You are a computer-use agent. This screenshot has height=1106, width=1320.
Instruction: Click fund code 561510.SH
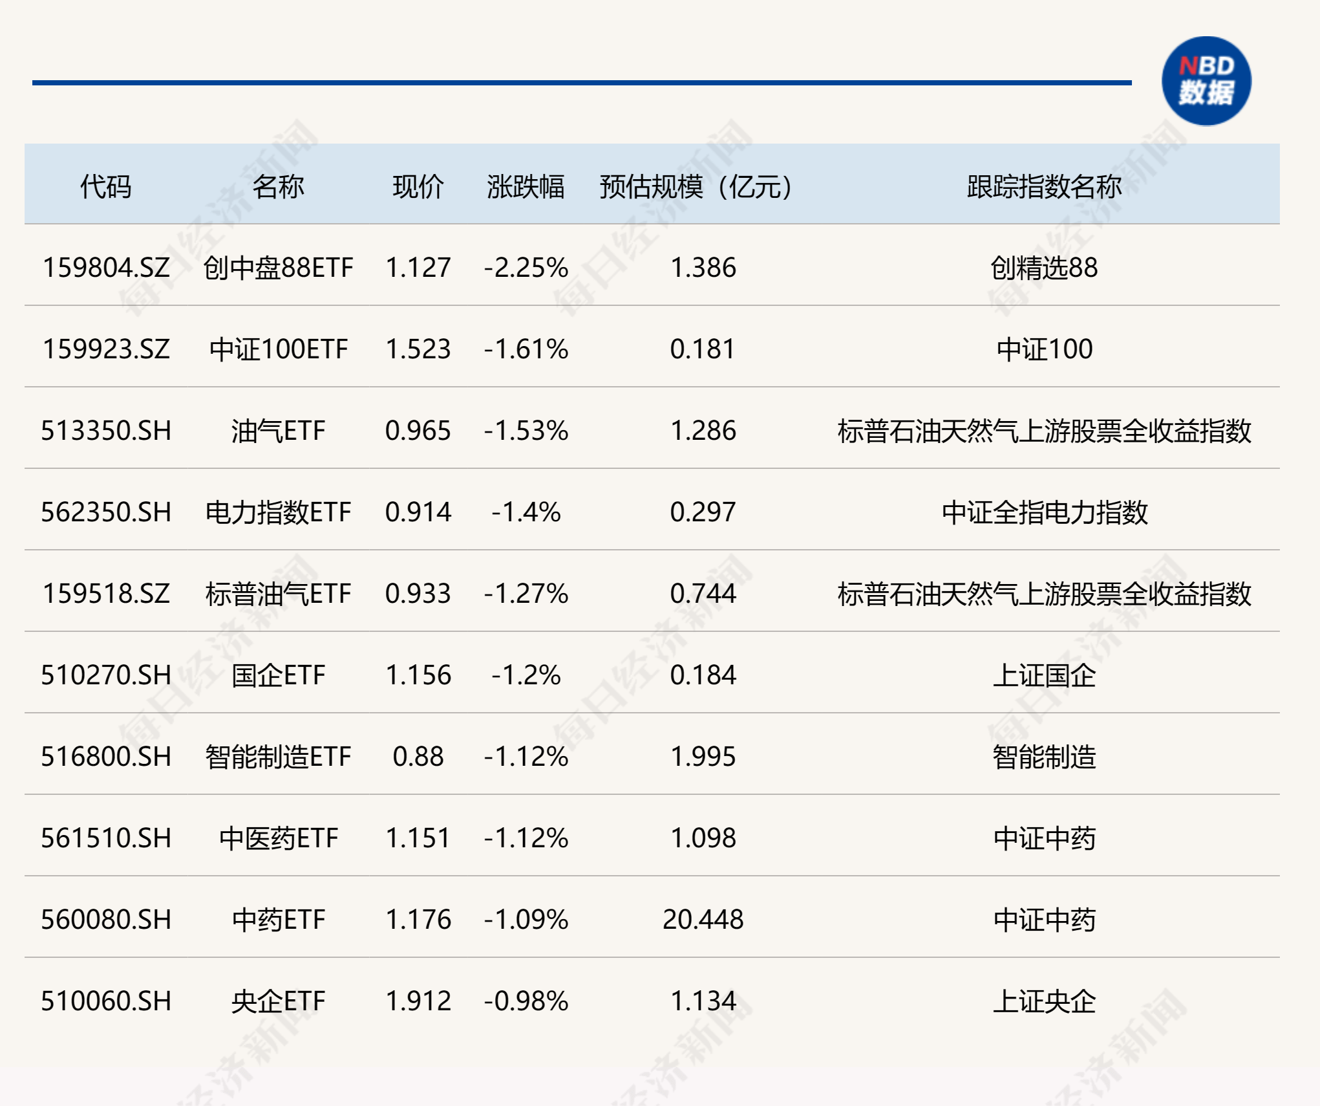coord(106,838)
